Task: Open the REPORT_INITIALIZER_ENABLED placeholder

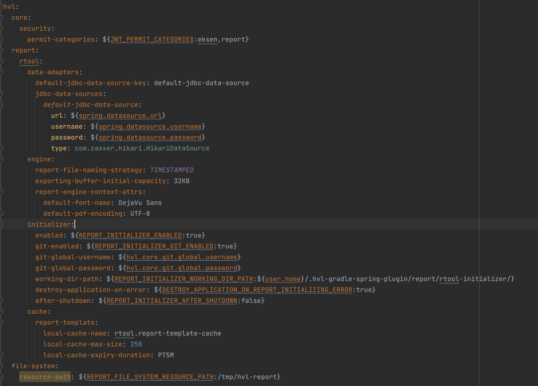Action: coord(130,236)
